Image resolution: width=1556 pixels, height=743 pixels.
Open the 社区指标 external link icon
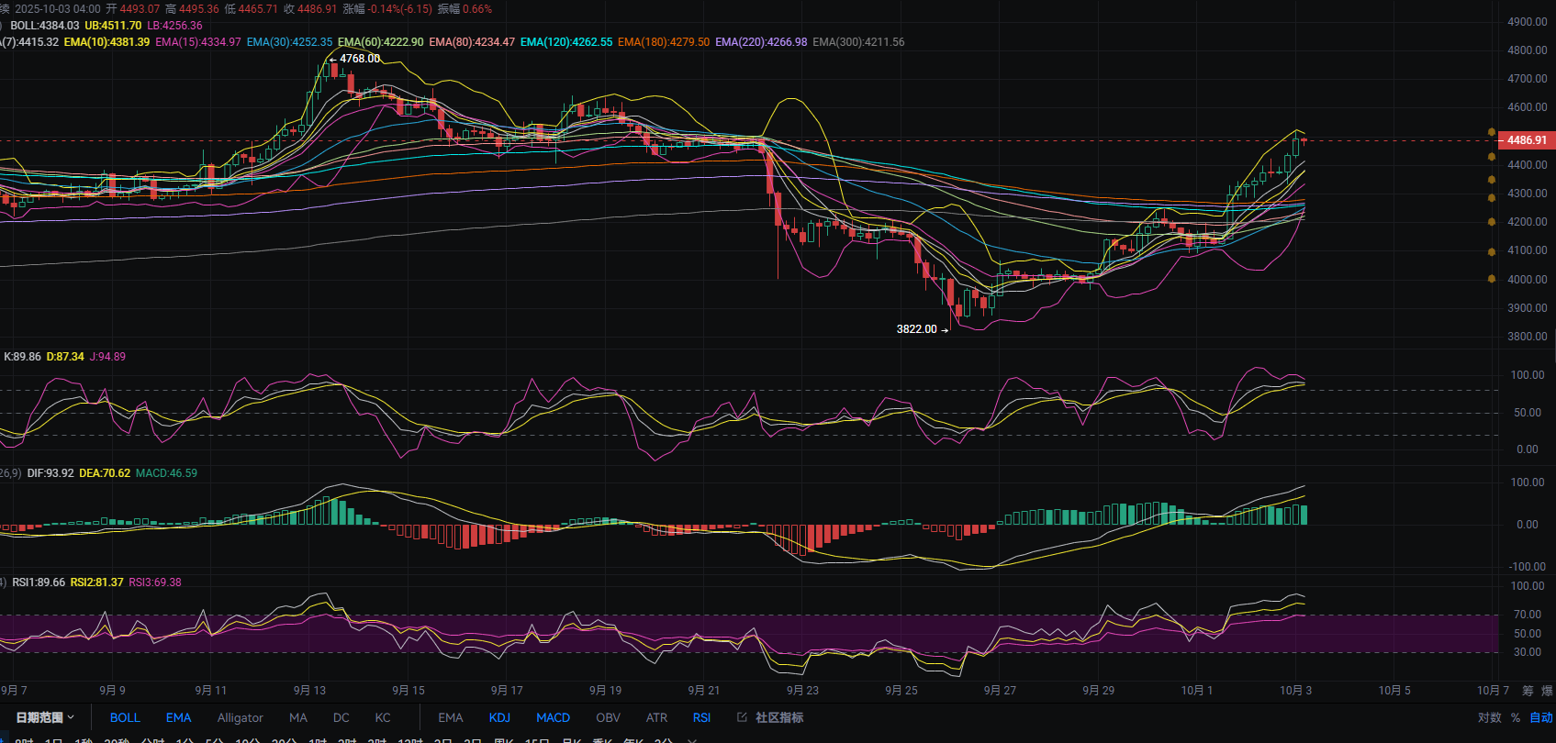(x=742, y=717)
